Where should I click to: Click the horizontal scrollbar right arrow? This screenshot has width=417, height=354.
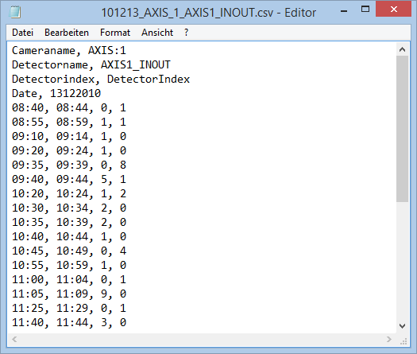pos(389,339)
